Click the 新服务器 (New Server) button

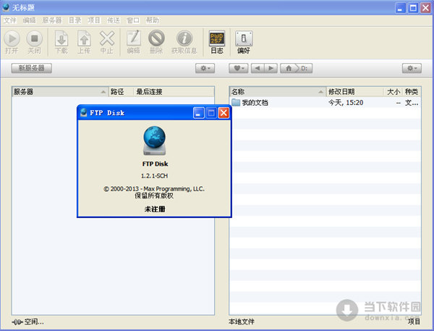pos(32,68)
